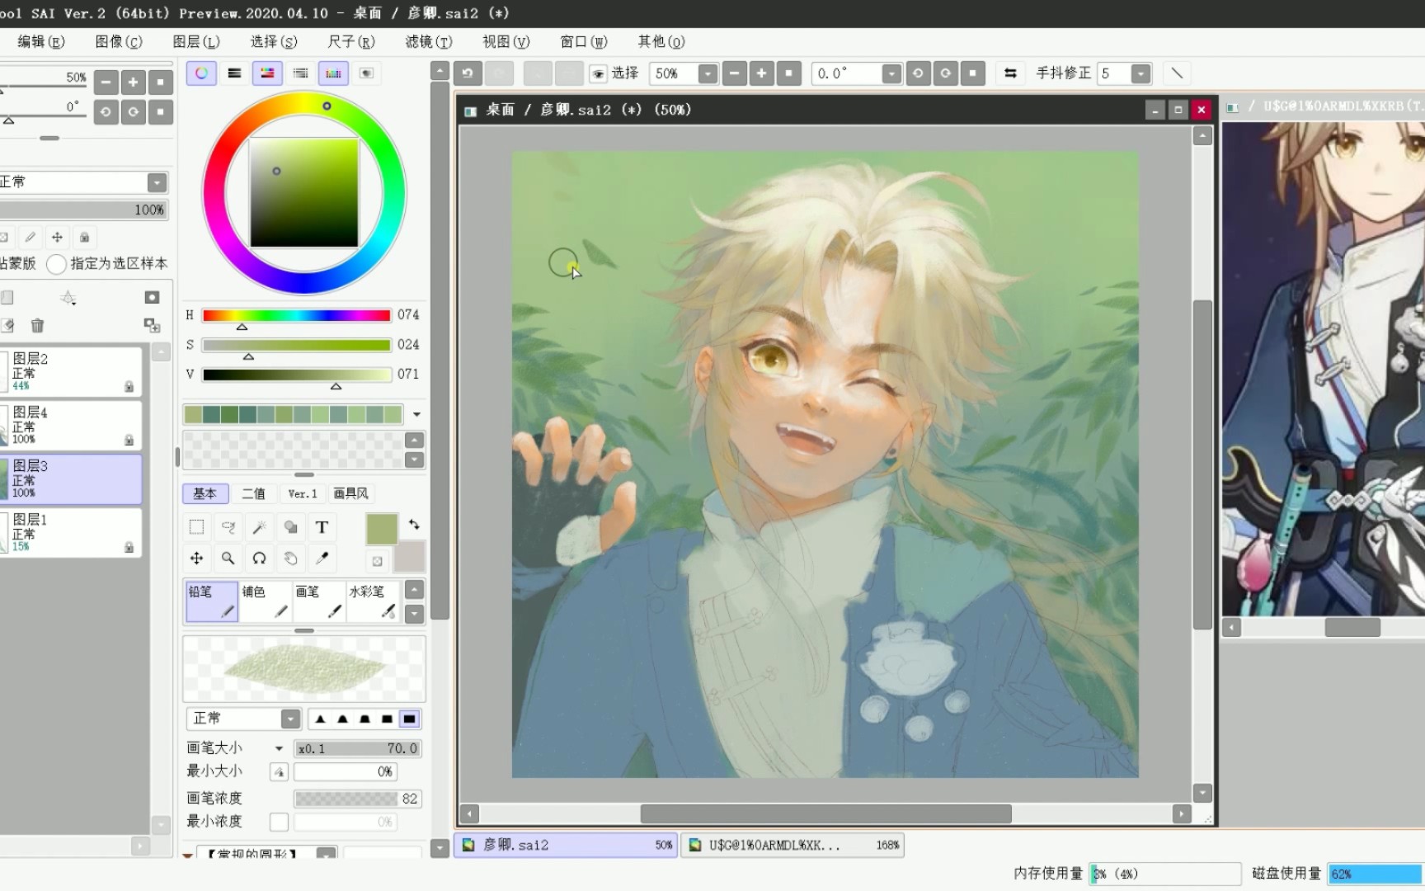
Task: Zoom in navigator with plus button
Action: tap(133, 82)
